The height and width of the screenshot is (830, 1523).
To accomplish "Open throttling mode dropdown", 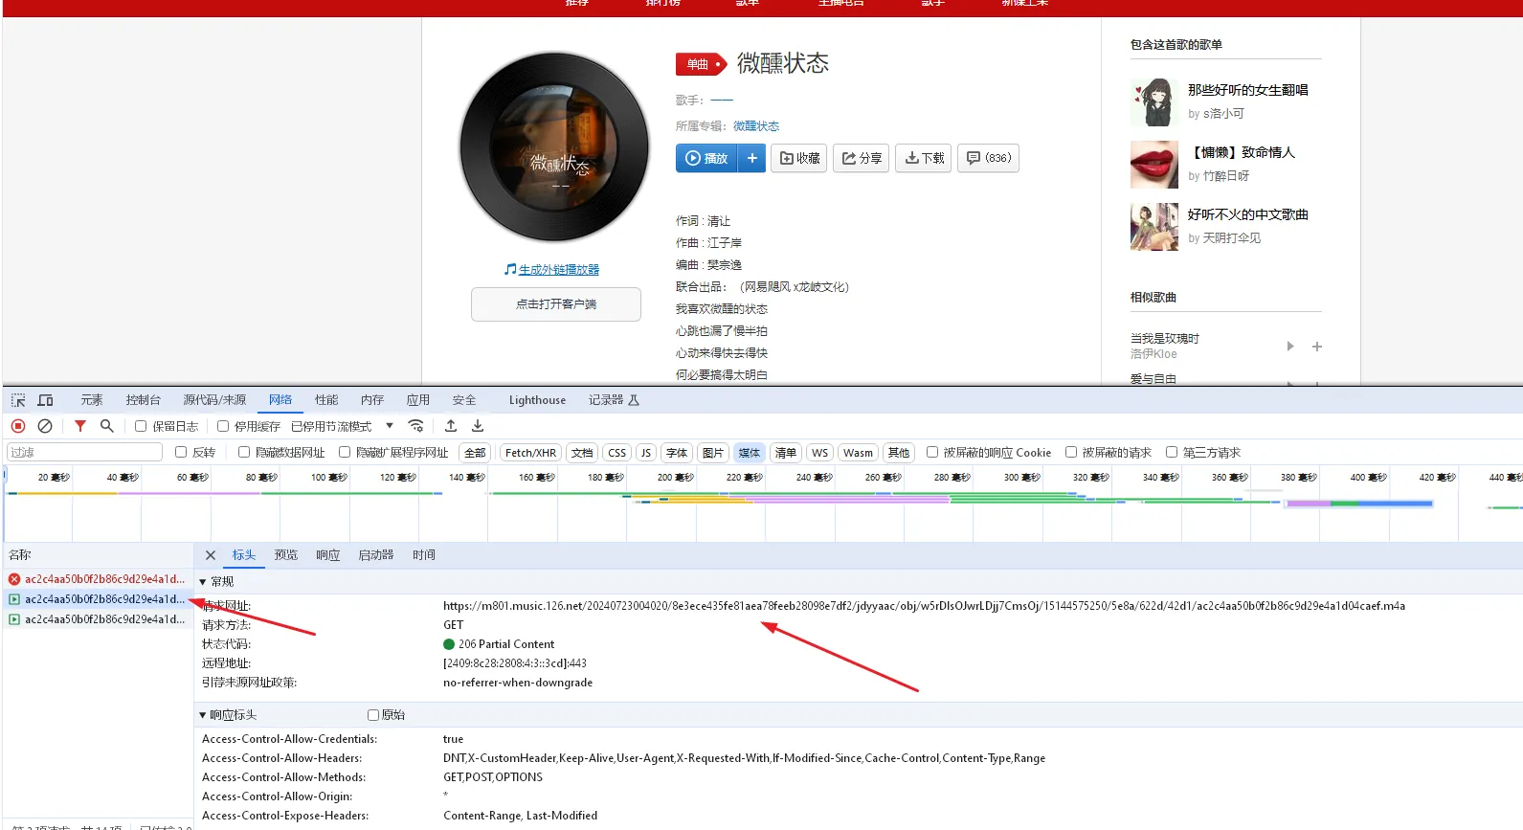I will coord(343,426).
